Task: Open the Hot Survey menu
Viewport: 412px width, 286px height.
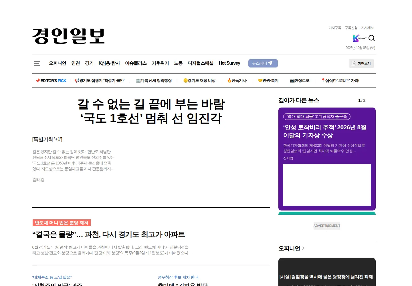Action: pos(229,63)
